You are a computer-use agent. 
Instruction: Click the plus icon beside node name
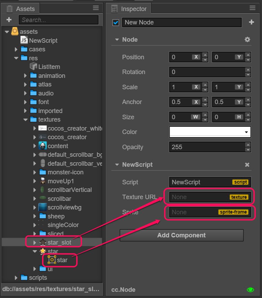coord(251,22)
